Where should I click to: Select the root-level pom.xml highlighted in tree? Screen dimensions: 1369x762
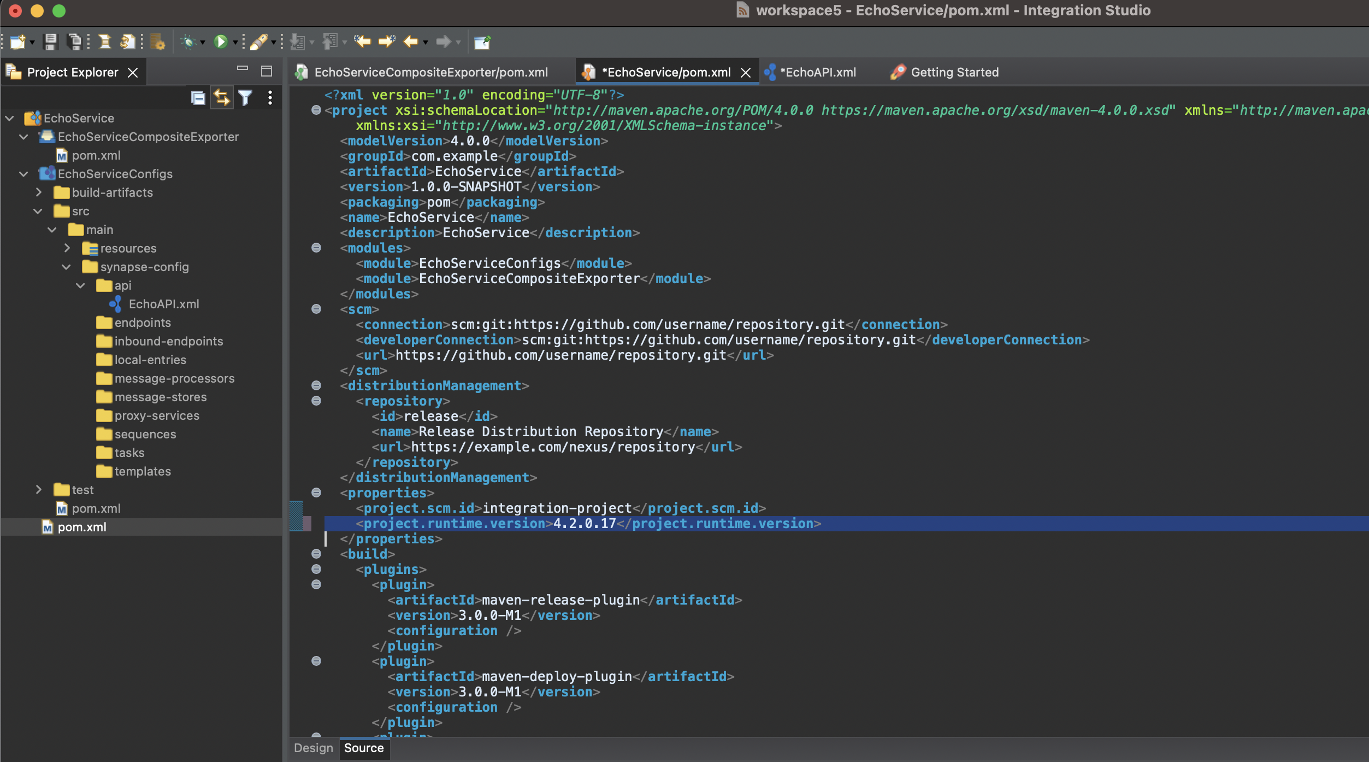point(82,527)
